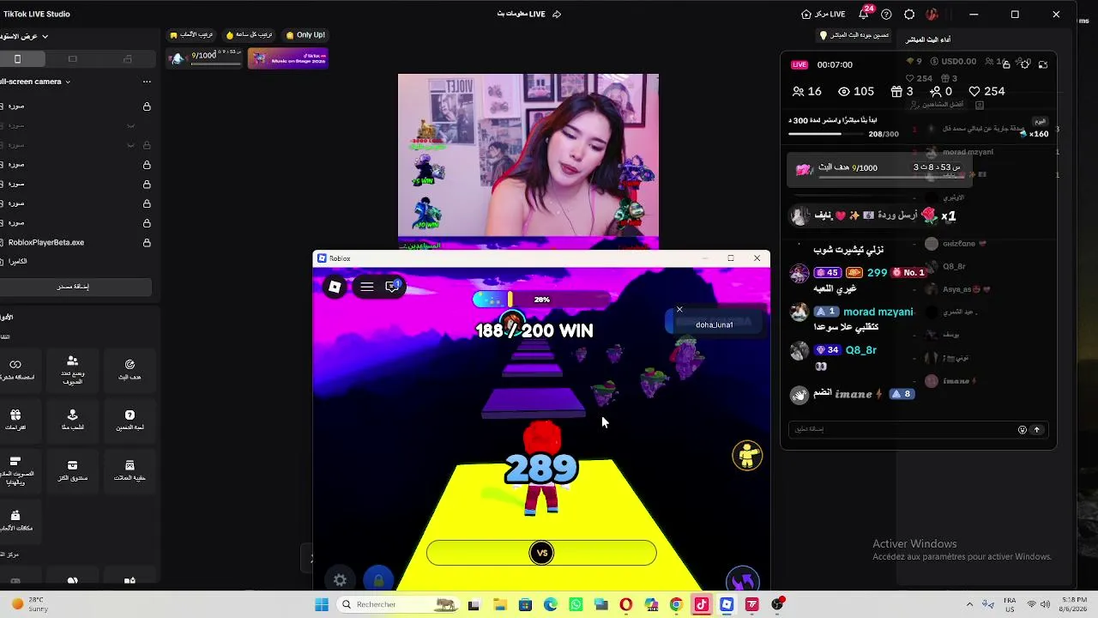Switch to the third dual layout tab
This screenshot has width=1098, height=618.
pyautogui.click(x=127, y=59)
